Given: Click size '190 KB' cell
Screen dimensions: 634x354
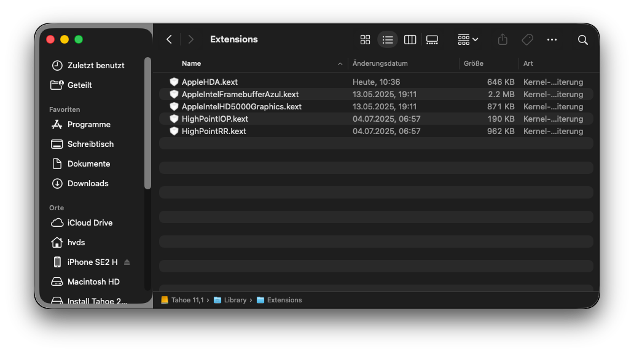Looking at the screenshot, I should (501, 119).
